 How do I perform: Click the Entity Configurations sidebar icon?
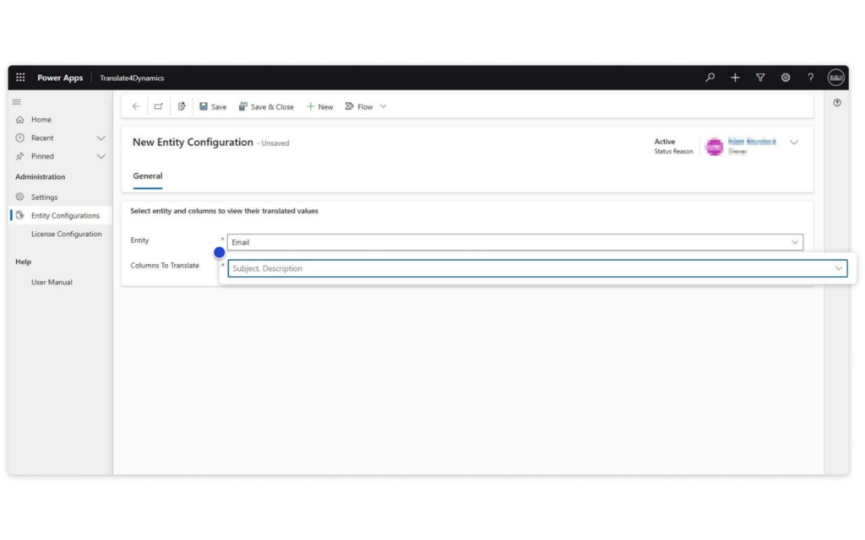point(20,215)
